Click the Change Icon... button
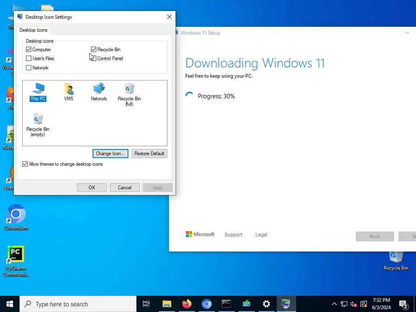The image size is (416, 312). point(110,153)
